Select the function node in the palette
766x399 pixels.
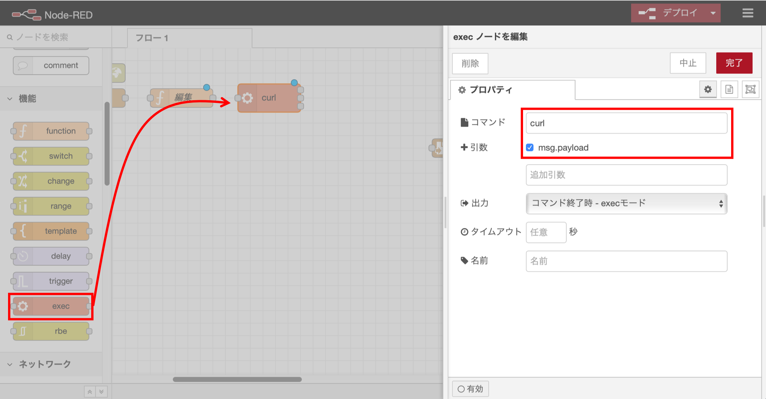point(51,131)
